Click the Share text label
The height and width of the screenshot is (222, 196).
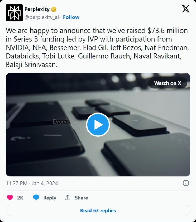(81, 198)
